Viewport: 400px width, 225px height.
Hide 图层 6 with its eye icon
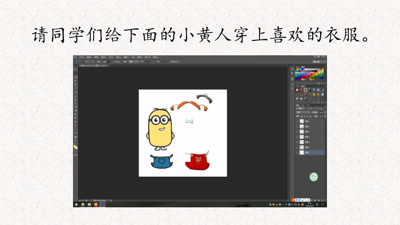coord(297,147)
